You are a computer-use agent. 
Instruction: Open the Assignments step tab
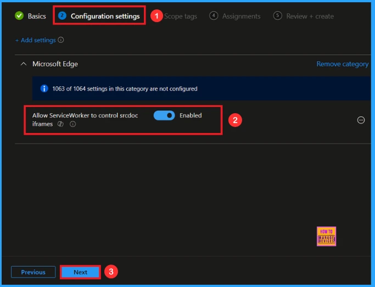235,16
